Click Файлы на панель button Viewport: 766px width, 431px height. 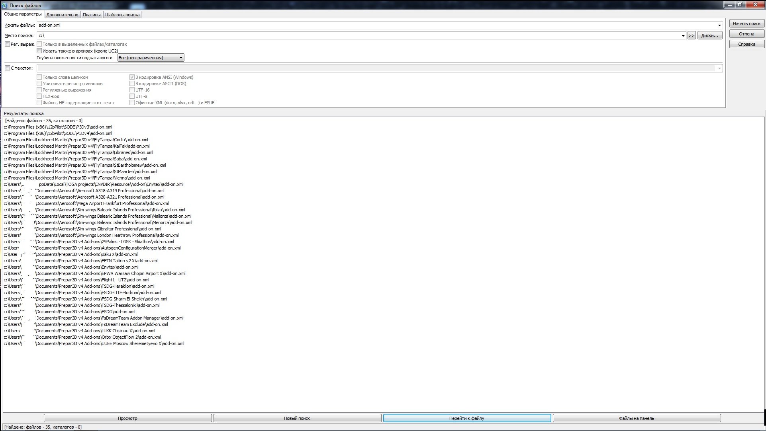(x=637, y=418)
